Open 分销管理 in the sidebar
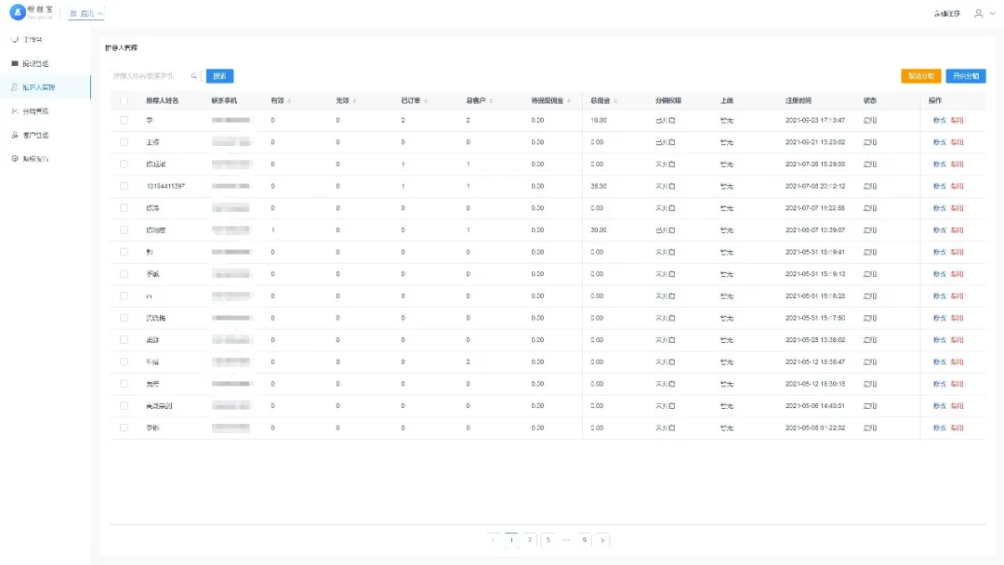This screenshot has height=565, width=1004. coord(35,112)
